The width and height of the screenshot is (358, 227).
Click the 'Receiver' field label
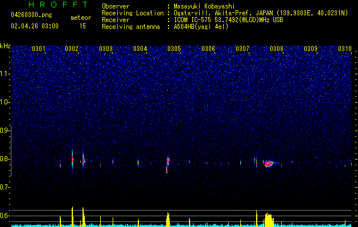click(116, 20)
